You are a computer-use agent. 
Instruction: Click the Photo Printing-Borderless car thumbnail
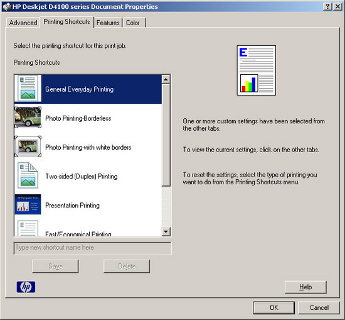[x=28, y=118]
